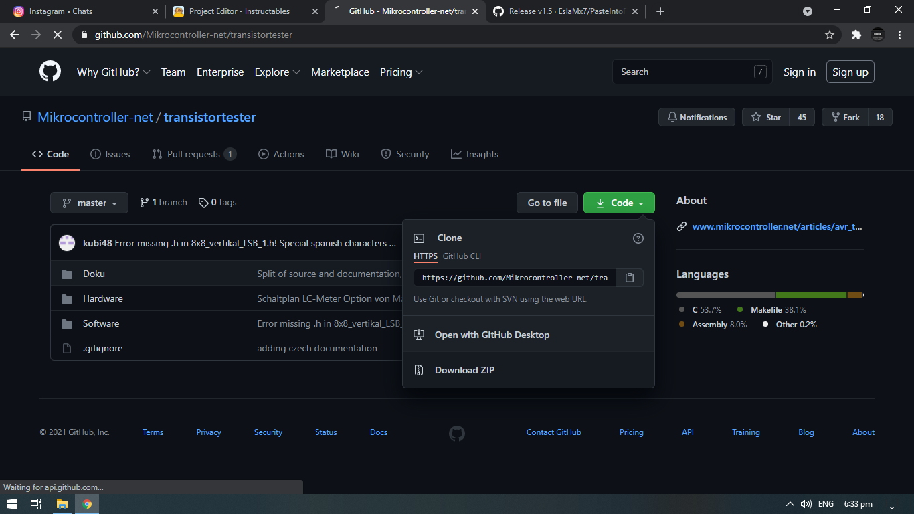Click C 53.7% language entry

pos(700,309)
